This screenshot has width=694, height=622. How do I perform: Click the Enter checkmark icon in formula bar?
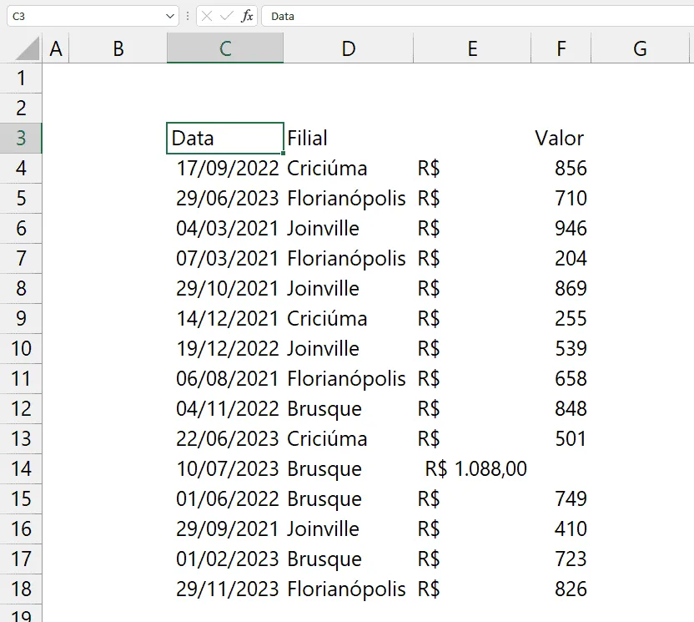pyautogui.click(x=227, y=17)
